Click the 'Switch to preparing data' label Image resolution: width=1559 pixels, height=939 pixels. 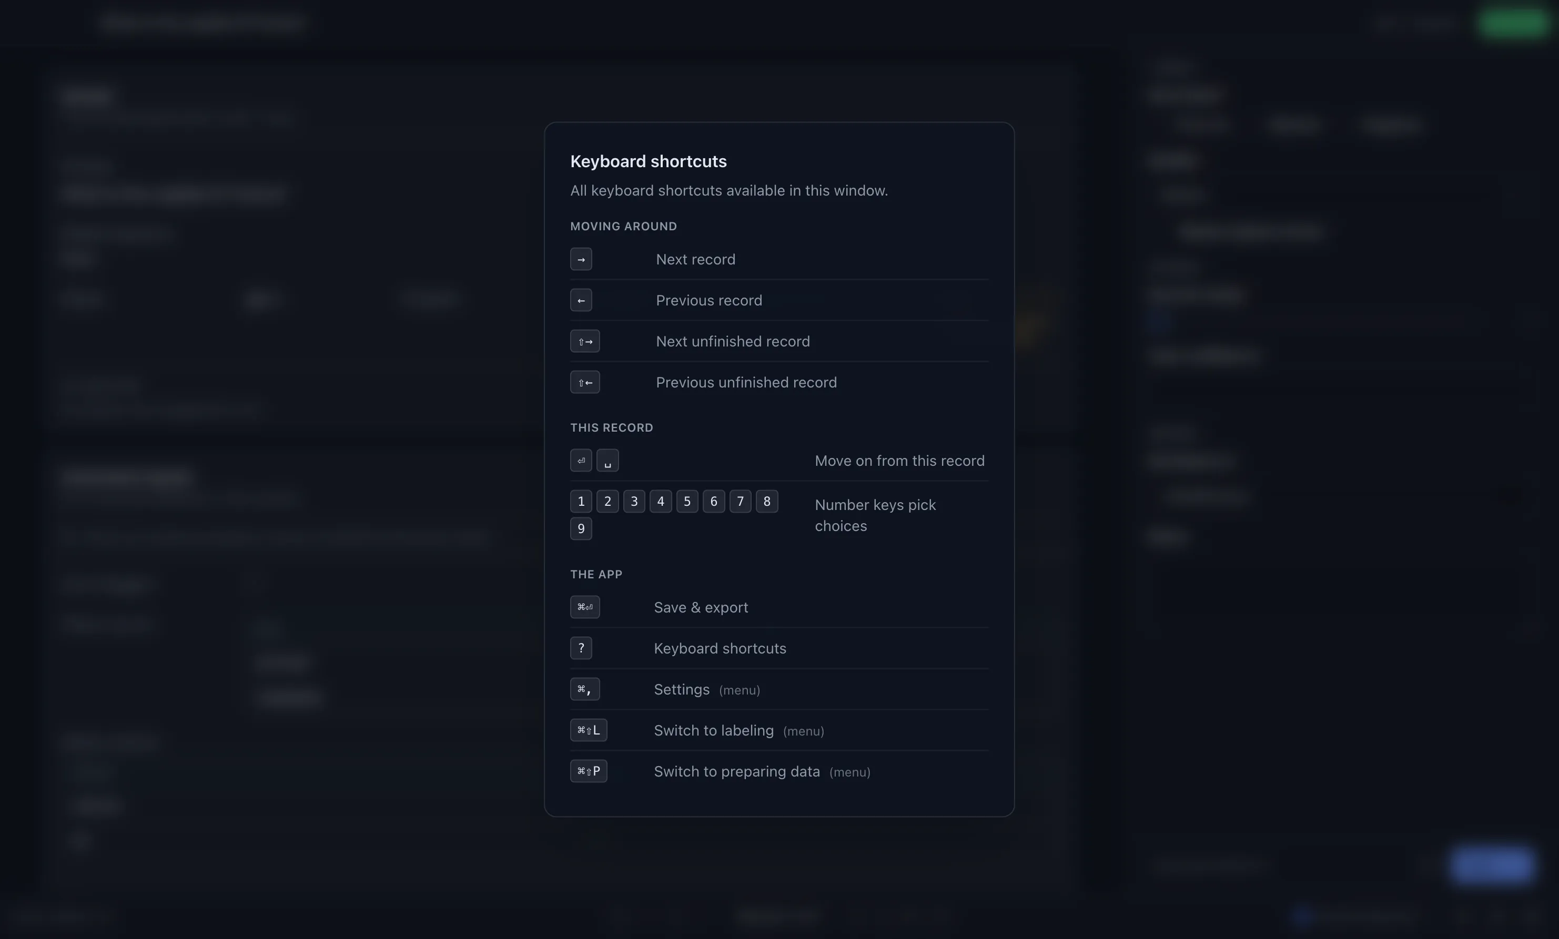point(736,772)
